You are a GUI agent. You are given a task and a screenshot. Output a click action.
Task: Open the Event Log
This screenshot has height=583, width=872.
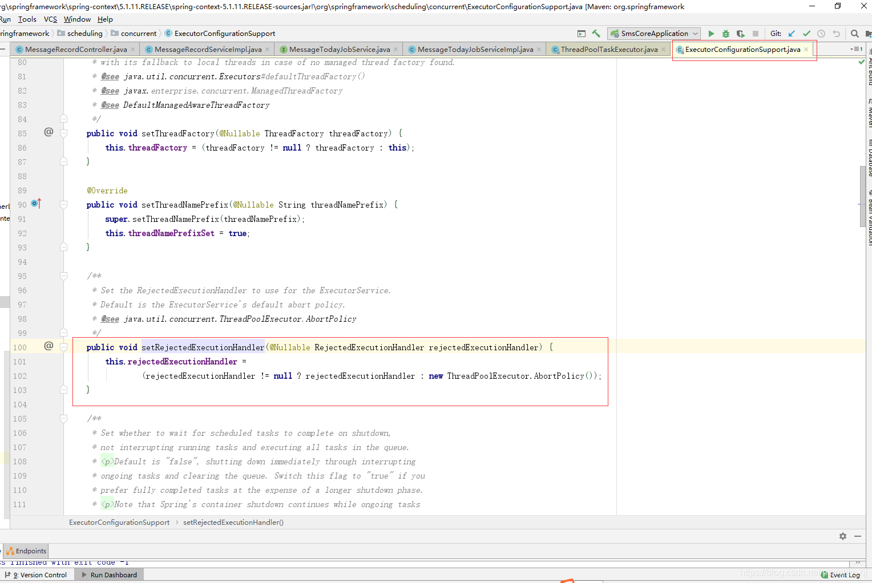[845, 574]
